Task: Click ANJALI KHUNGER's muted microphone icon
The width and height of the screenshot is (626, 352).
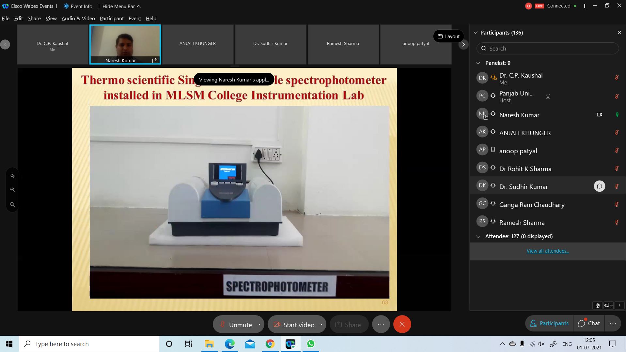Action: click(617, 132)
